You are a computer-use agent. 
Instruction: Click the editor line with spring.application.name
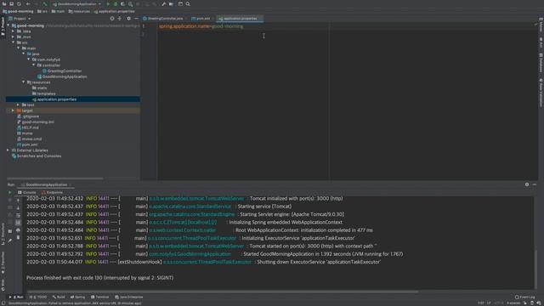[x=201, y=26]
